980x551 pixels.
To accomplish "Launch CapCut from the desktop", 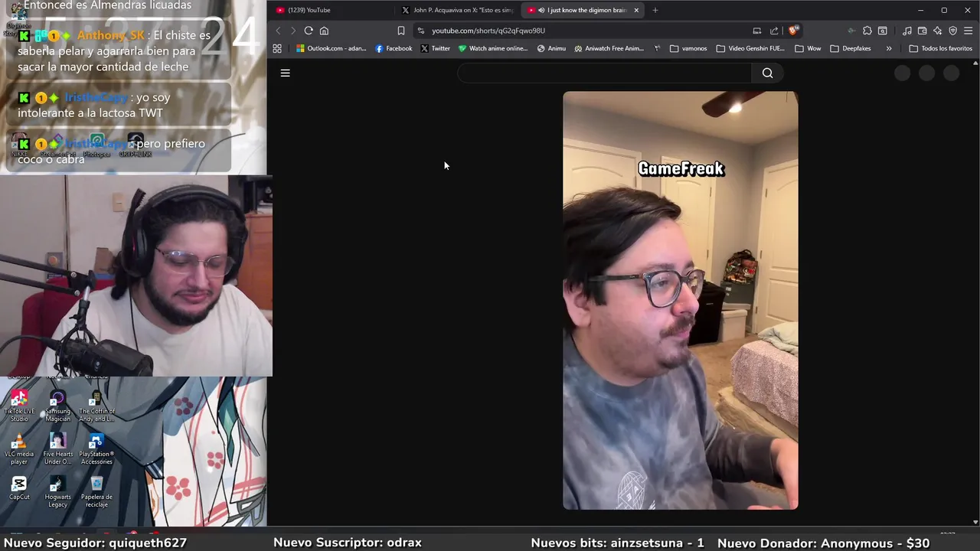I will point(19,488).
